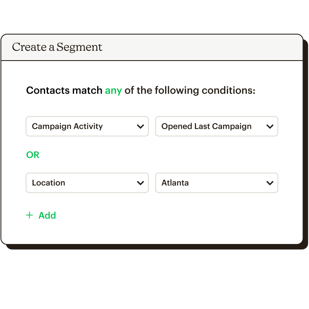Click the green plus icon beside Add
The width and height of the screenshot is (309, 309).
pos(30,215)
